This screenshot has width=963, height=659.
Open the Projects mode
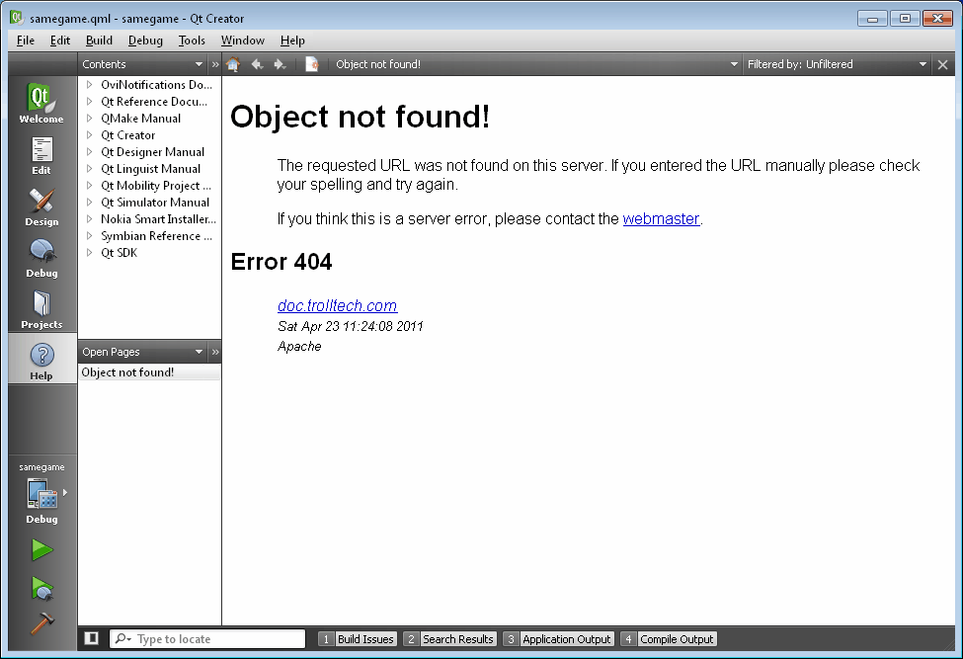[41, 309]
